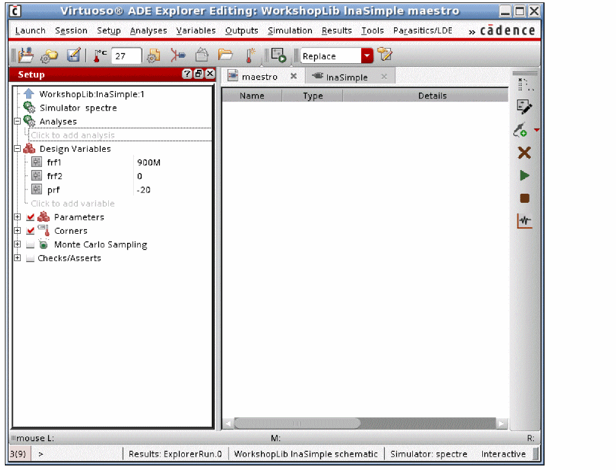Click the run simulation with plot icon

(279, 55)
